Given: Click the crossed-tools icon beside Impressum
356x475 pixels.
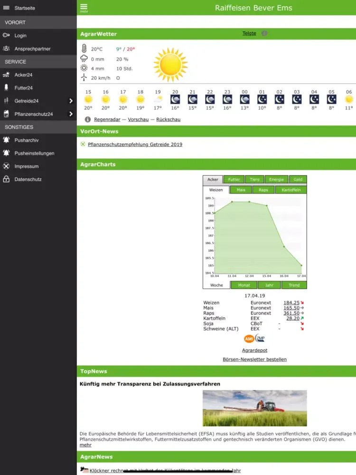Looking at the screenshot, I should tap(6, 166).
